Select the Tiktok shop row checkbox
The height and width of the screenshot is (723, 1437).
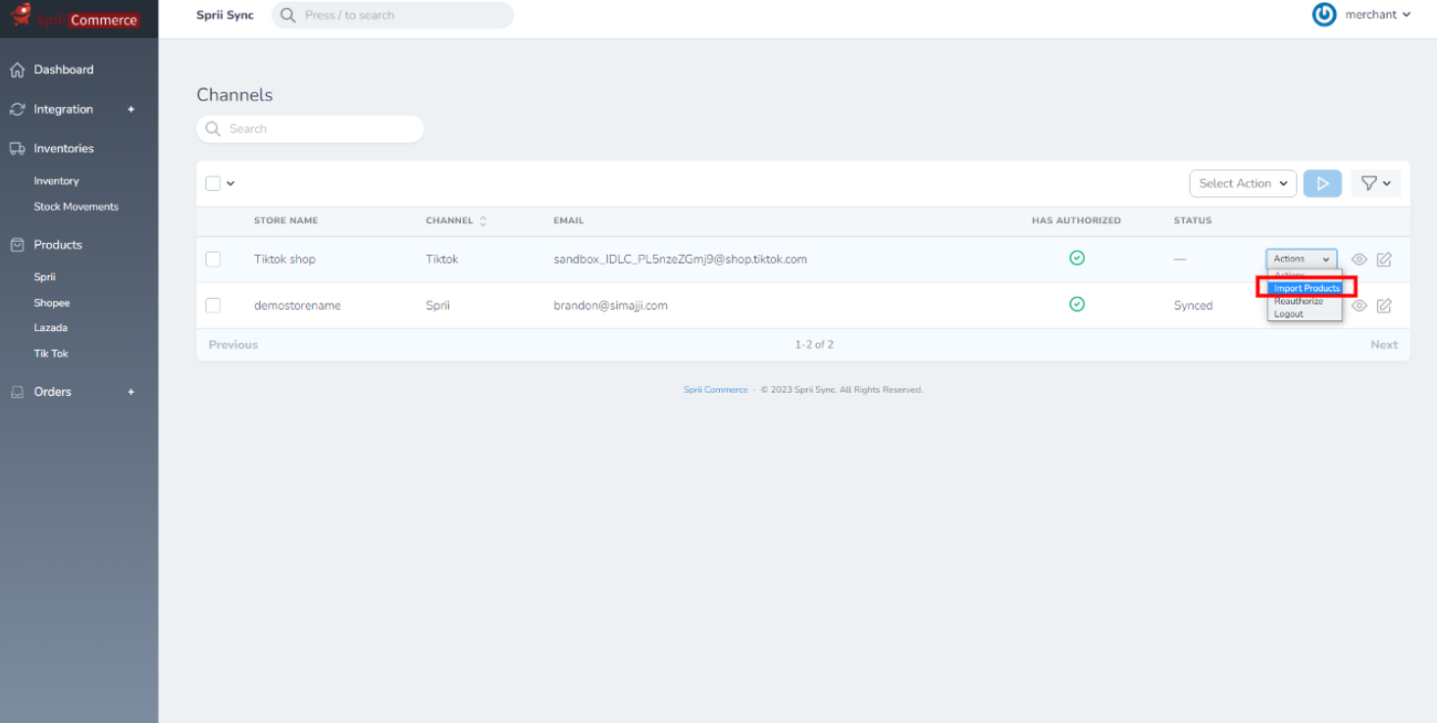pyautogui.click(x=213, y=260)
